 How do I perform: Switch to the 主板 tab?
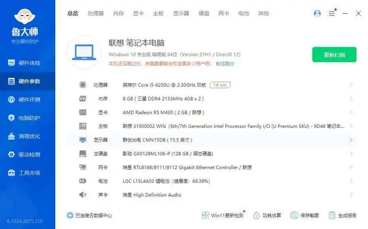[x=158, y=13]
